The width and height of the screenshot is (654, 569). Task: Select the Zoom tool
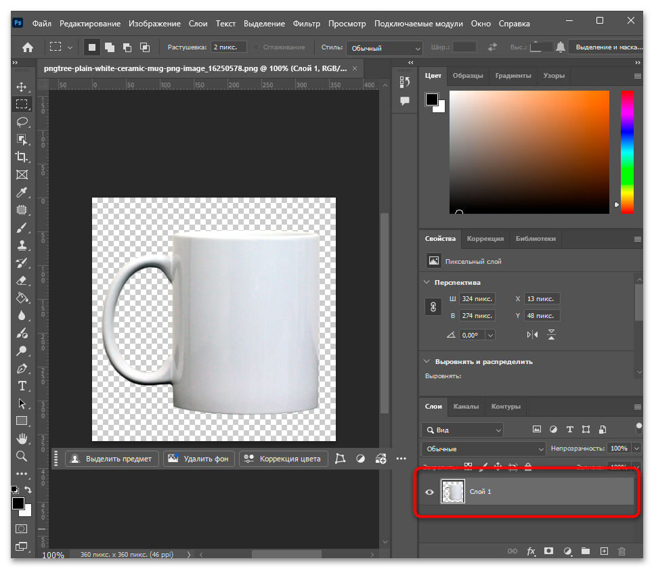pyautogui.click(x=22, y=456)
